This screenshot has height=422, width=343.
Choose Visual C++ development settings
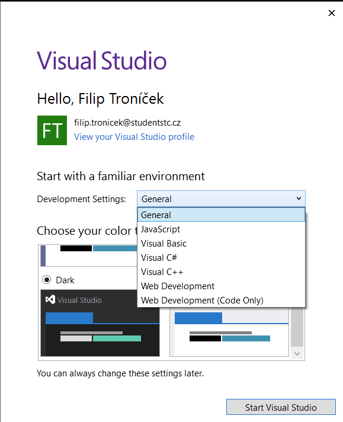tap(221, 272)
